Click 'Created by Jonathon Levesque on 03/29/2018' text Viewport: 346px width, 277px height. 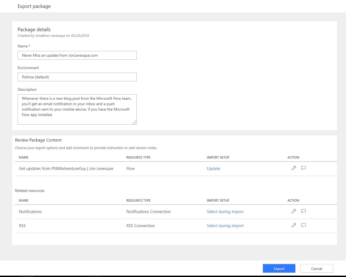53,36
